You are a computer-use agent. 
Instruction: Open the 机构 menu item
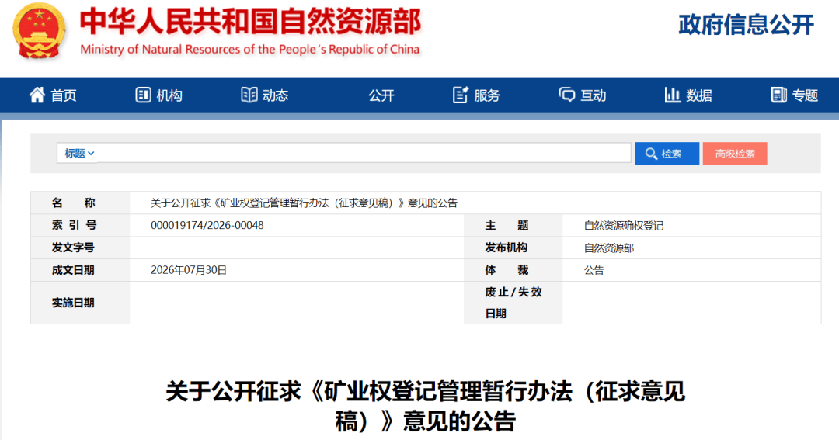(x=169, y=95)
